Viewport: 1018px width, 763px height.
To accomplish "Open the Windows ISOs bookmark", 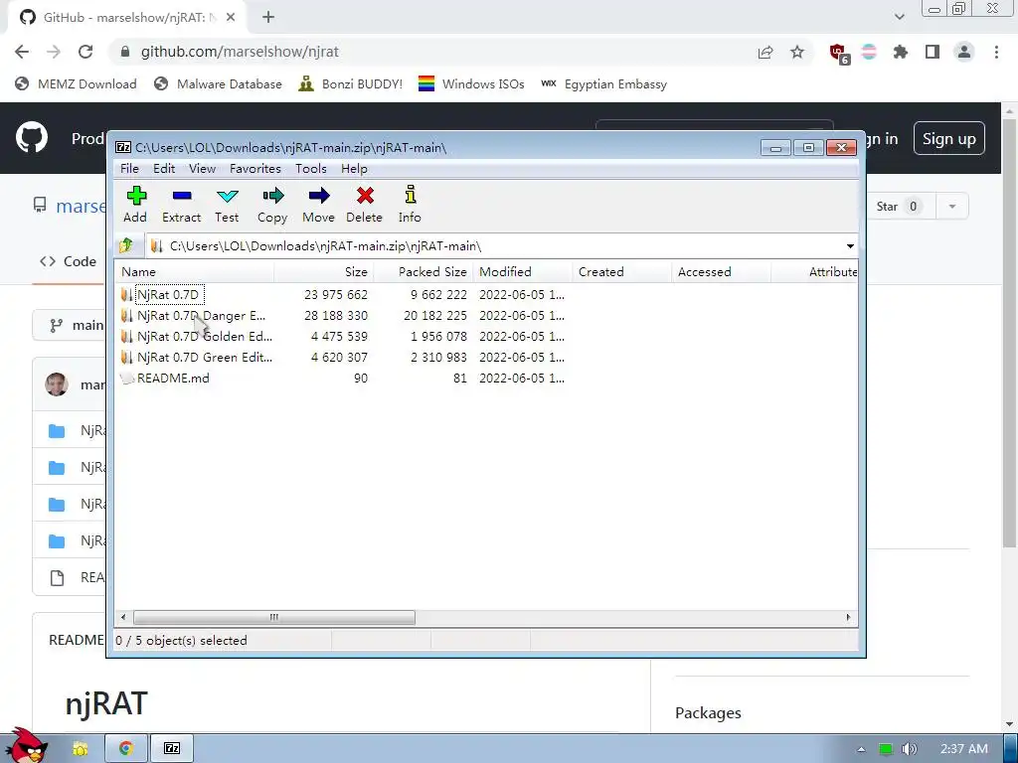I will point(471,84).
